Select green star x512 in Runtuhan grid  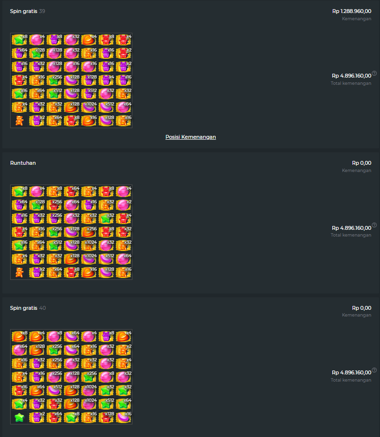(x=54, y=246)
